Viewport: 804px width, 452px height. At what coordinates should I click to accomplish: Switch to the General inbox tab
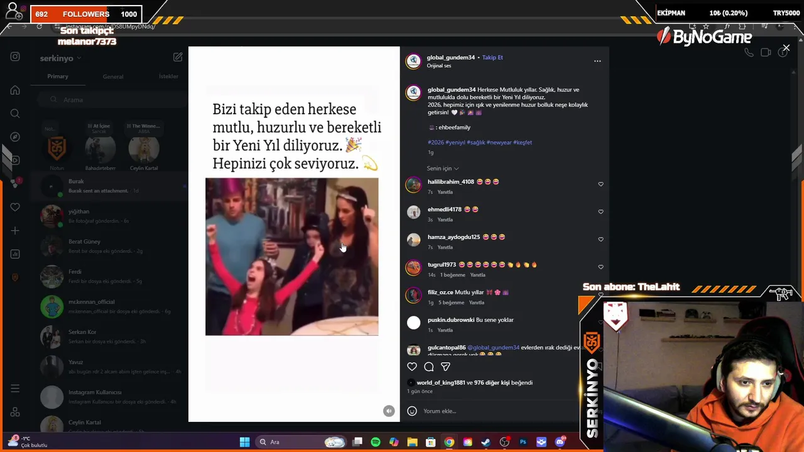click(x=113, y=77)
